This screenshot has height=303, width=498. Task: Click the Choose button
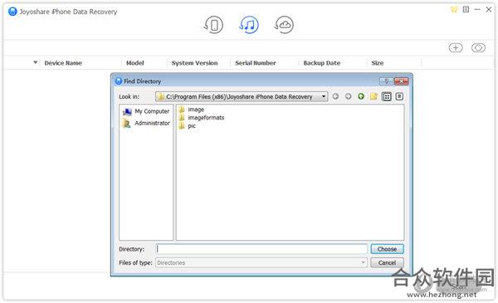(x=387, y=249)
